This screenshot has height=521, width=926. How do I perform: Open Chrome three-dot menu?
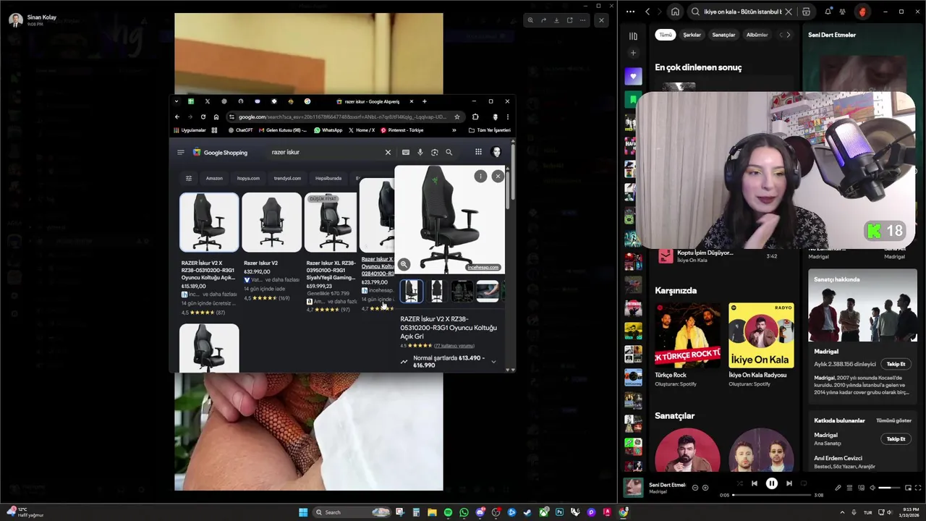click(x=507, y=117)
